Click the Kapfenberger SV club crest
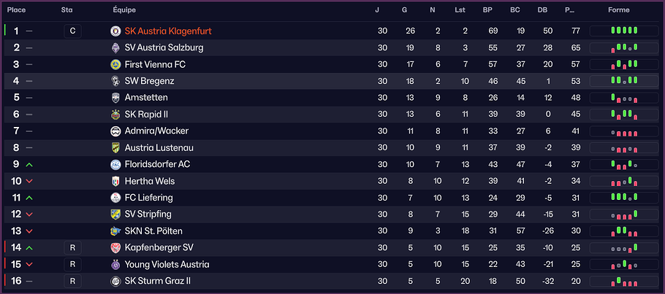 pyautogui.click(x=115, y=248)
